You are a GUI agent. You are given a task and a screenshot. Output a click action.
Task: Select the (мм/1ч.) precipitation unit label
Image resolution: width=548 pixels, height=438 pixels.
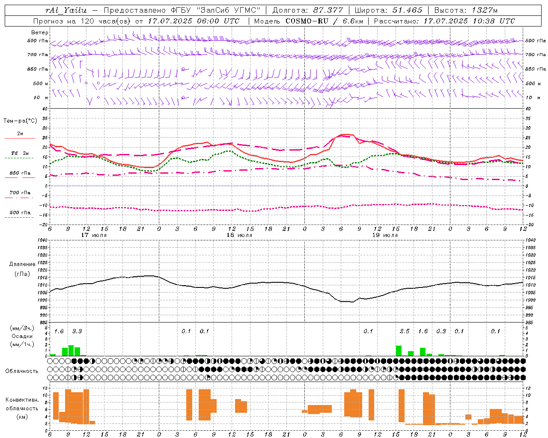tap(22, 344)
